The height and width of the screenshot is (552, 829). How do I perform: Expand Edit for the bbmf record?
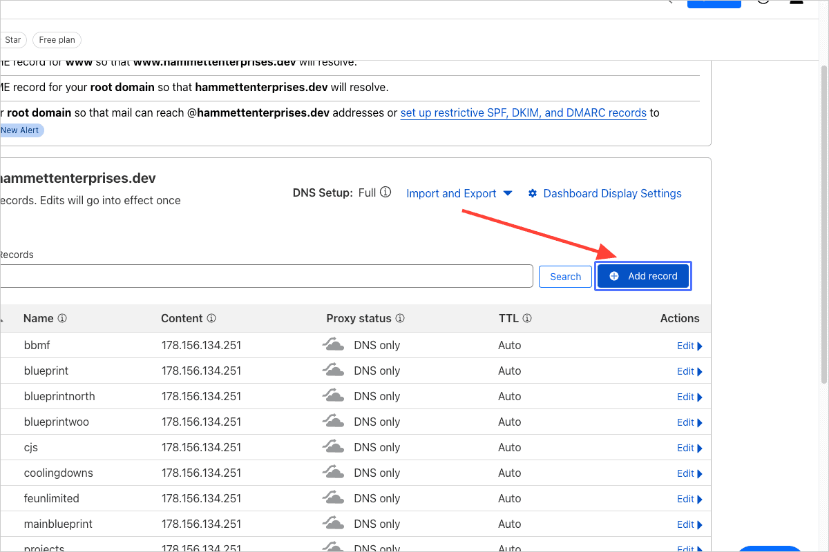[x=689, y=346]
